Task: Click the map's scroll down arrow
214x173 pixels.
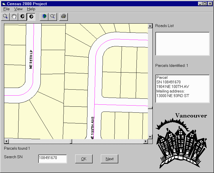Action: pos(150,137)
